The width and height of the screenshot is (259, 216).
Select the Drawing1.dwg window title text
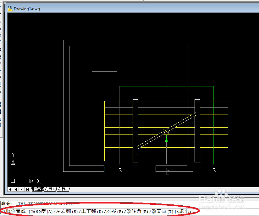point(27,9)
